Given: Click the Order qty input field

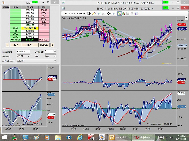Looking at the screenshot, I should tap(49, 52).
